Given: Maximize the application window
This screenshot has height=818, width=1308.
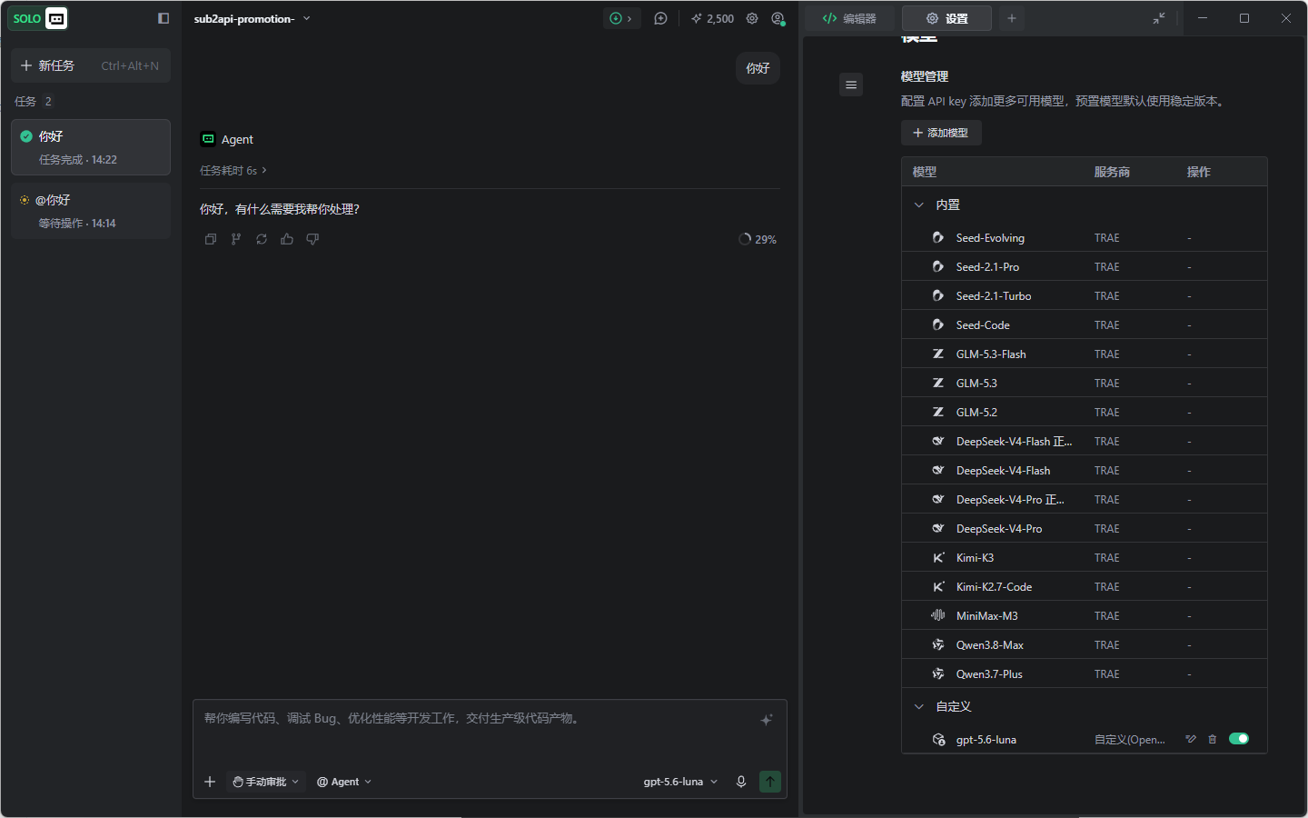Looking at the screenshot, I should point(1244,18).
